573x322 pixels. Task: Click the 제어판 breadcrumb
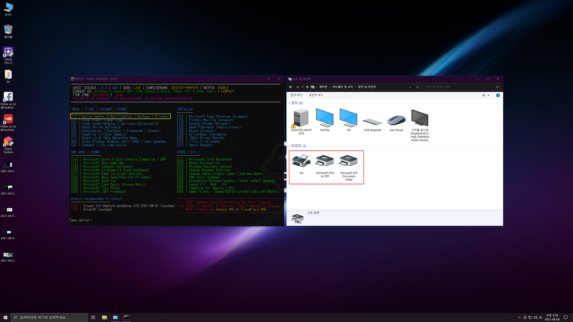point(323,87)
